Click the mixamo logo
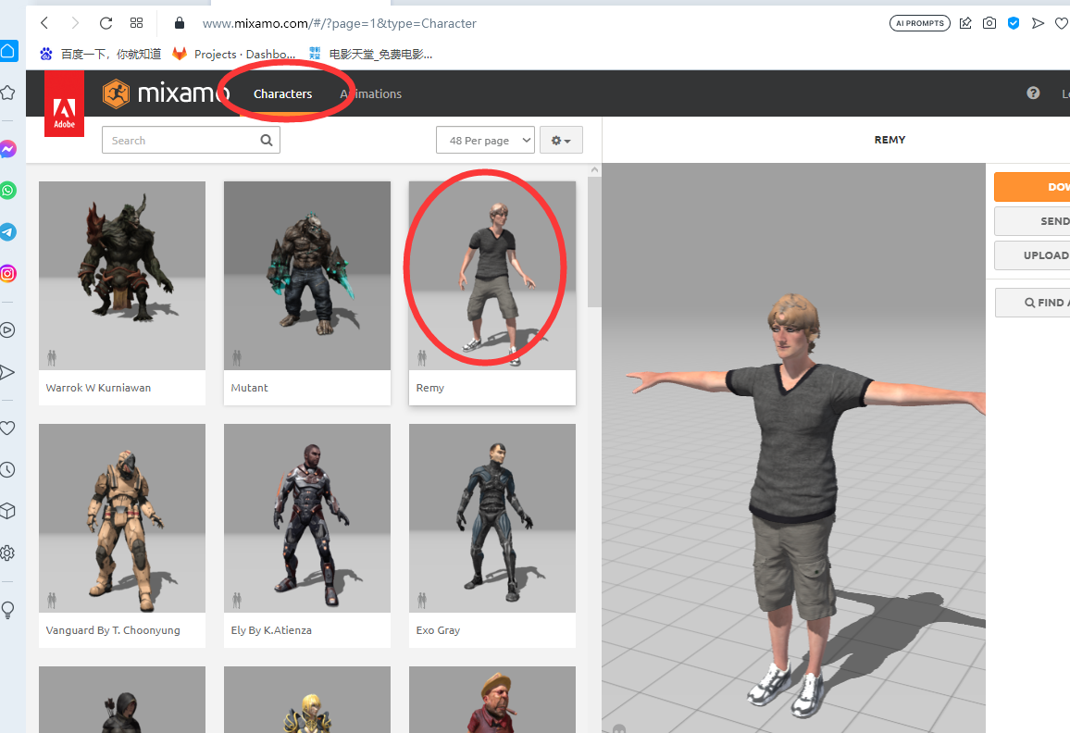The height and width of the screenshot is (733, 1070). (166, 93)
